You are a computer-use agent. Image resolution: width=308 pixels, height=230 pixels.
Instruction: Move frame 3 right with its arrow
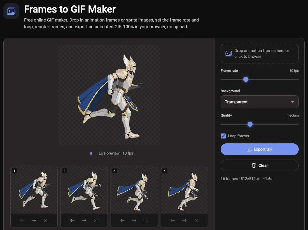pos(134,220)
